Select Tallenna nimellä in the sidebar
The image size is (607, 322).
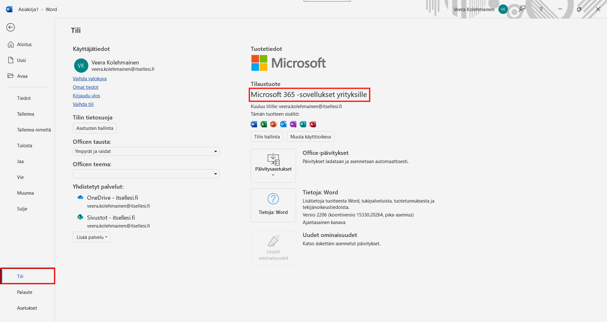(x=34, y=130)
